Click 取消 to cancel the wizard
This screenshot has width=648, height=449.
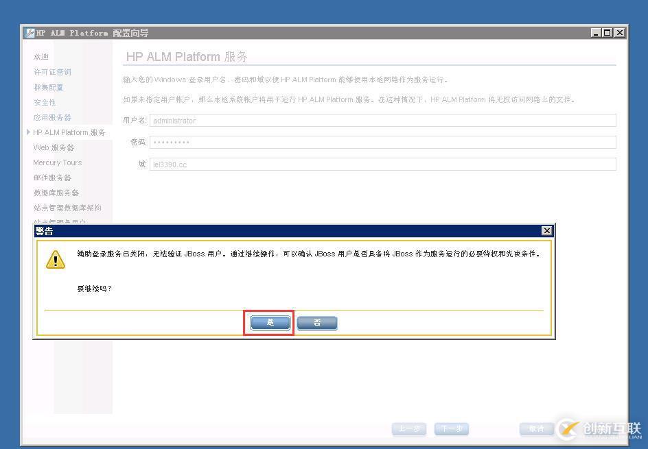pos(536,428)
